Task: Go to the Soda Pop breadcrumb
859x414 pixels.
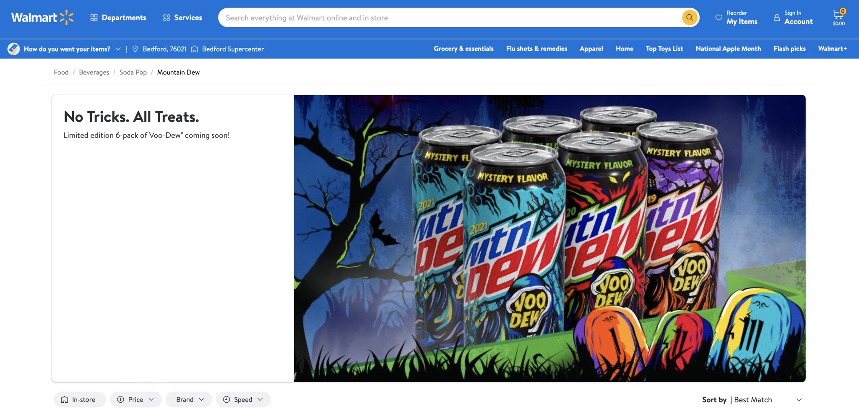Action: point(133,72)
